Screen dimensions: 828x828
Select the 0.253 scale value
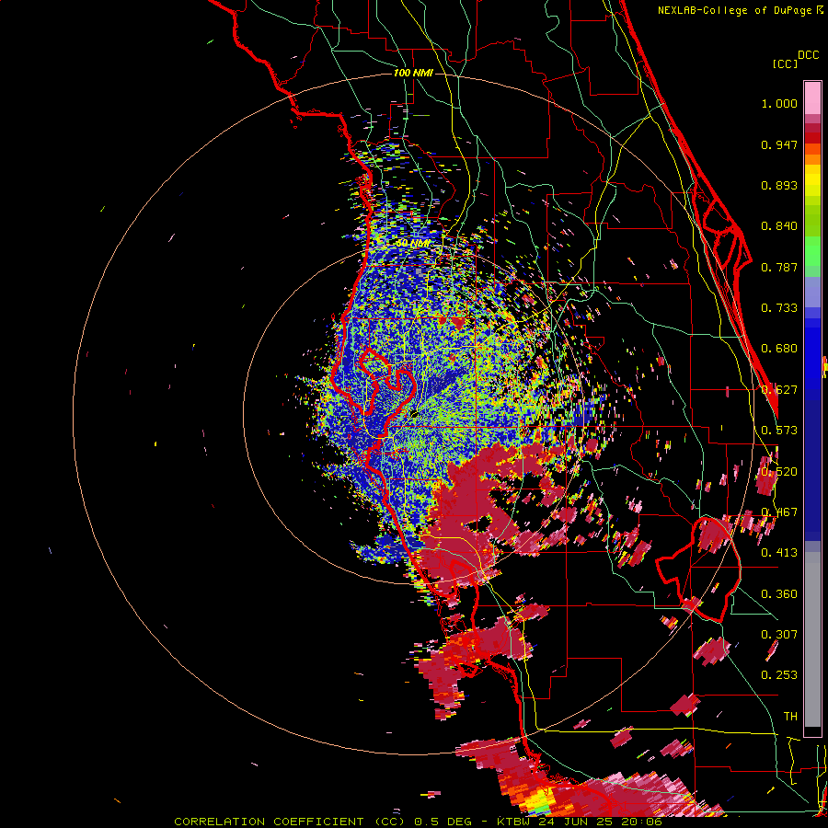[779, 675]
